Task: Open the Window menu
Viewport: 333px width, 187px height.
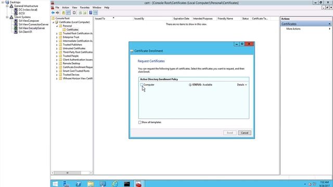Action: point(97,7)
